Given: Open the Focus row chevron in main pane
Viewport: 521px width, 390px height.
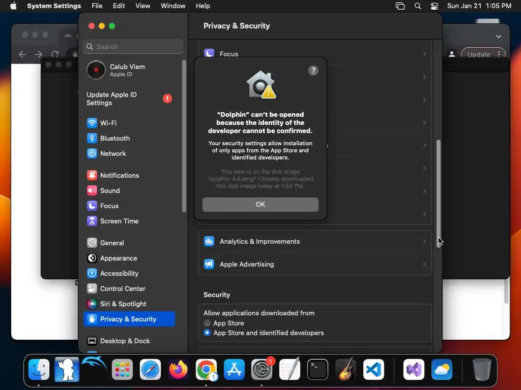Looking at the screenshot, I should point(424,54).
